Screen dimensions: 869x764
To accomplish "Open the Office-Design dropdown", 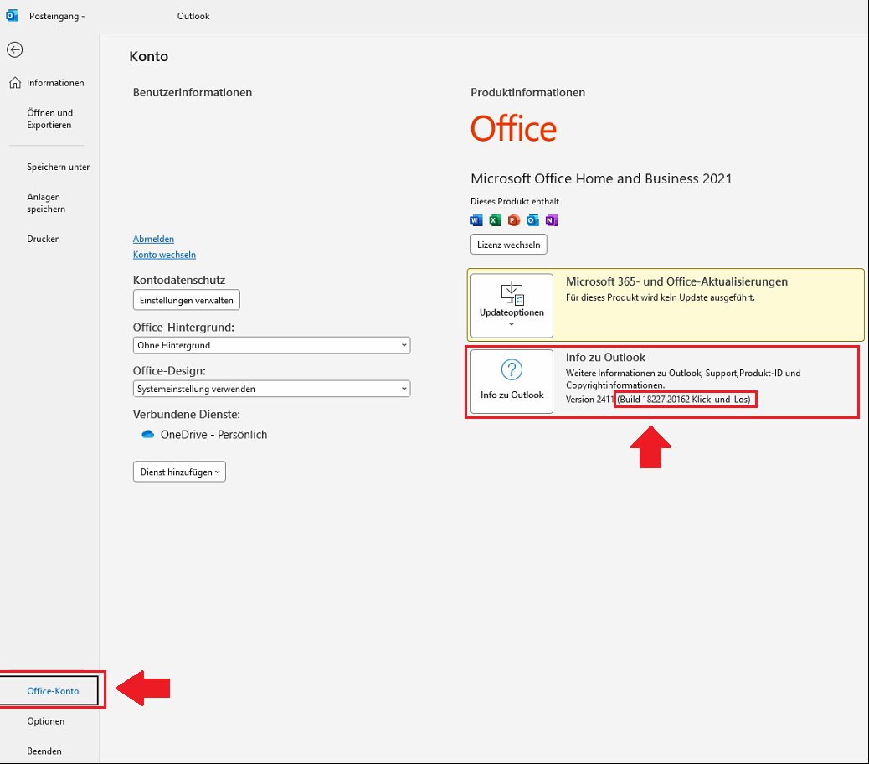I will click(271, 389).
